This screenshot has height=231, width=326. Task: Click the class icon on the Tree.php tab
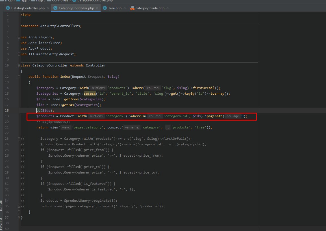pos(105,8)
